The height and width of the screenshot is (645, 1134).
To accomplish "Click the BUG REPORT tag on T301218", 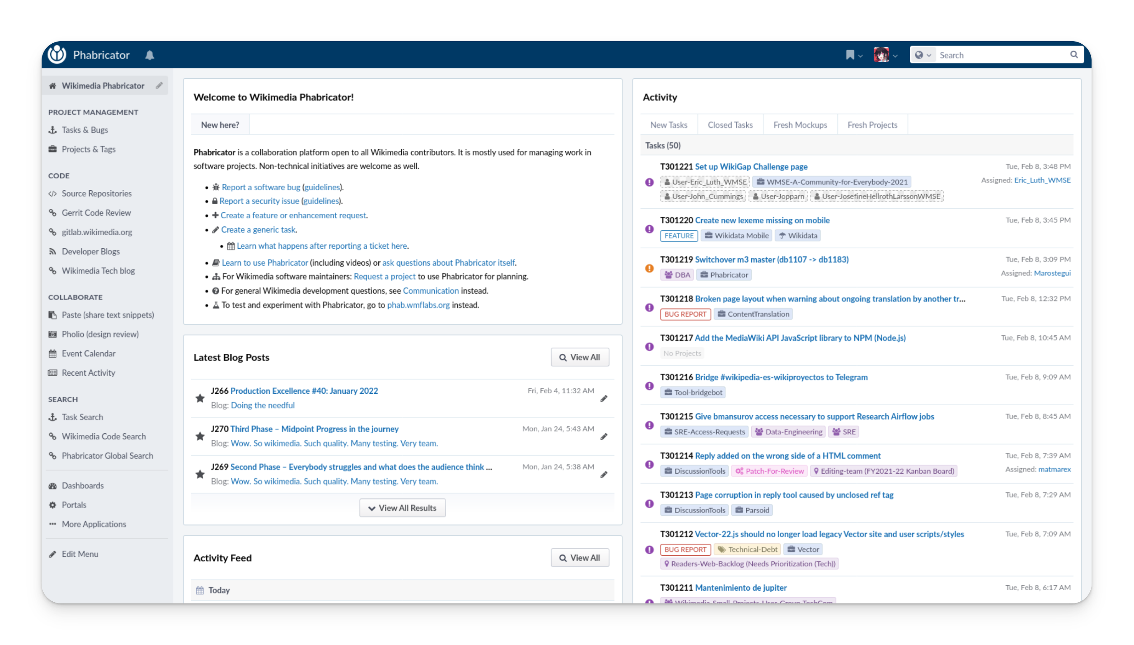I will pyautogui.click(x=685, y=314).
